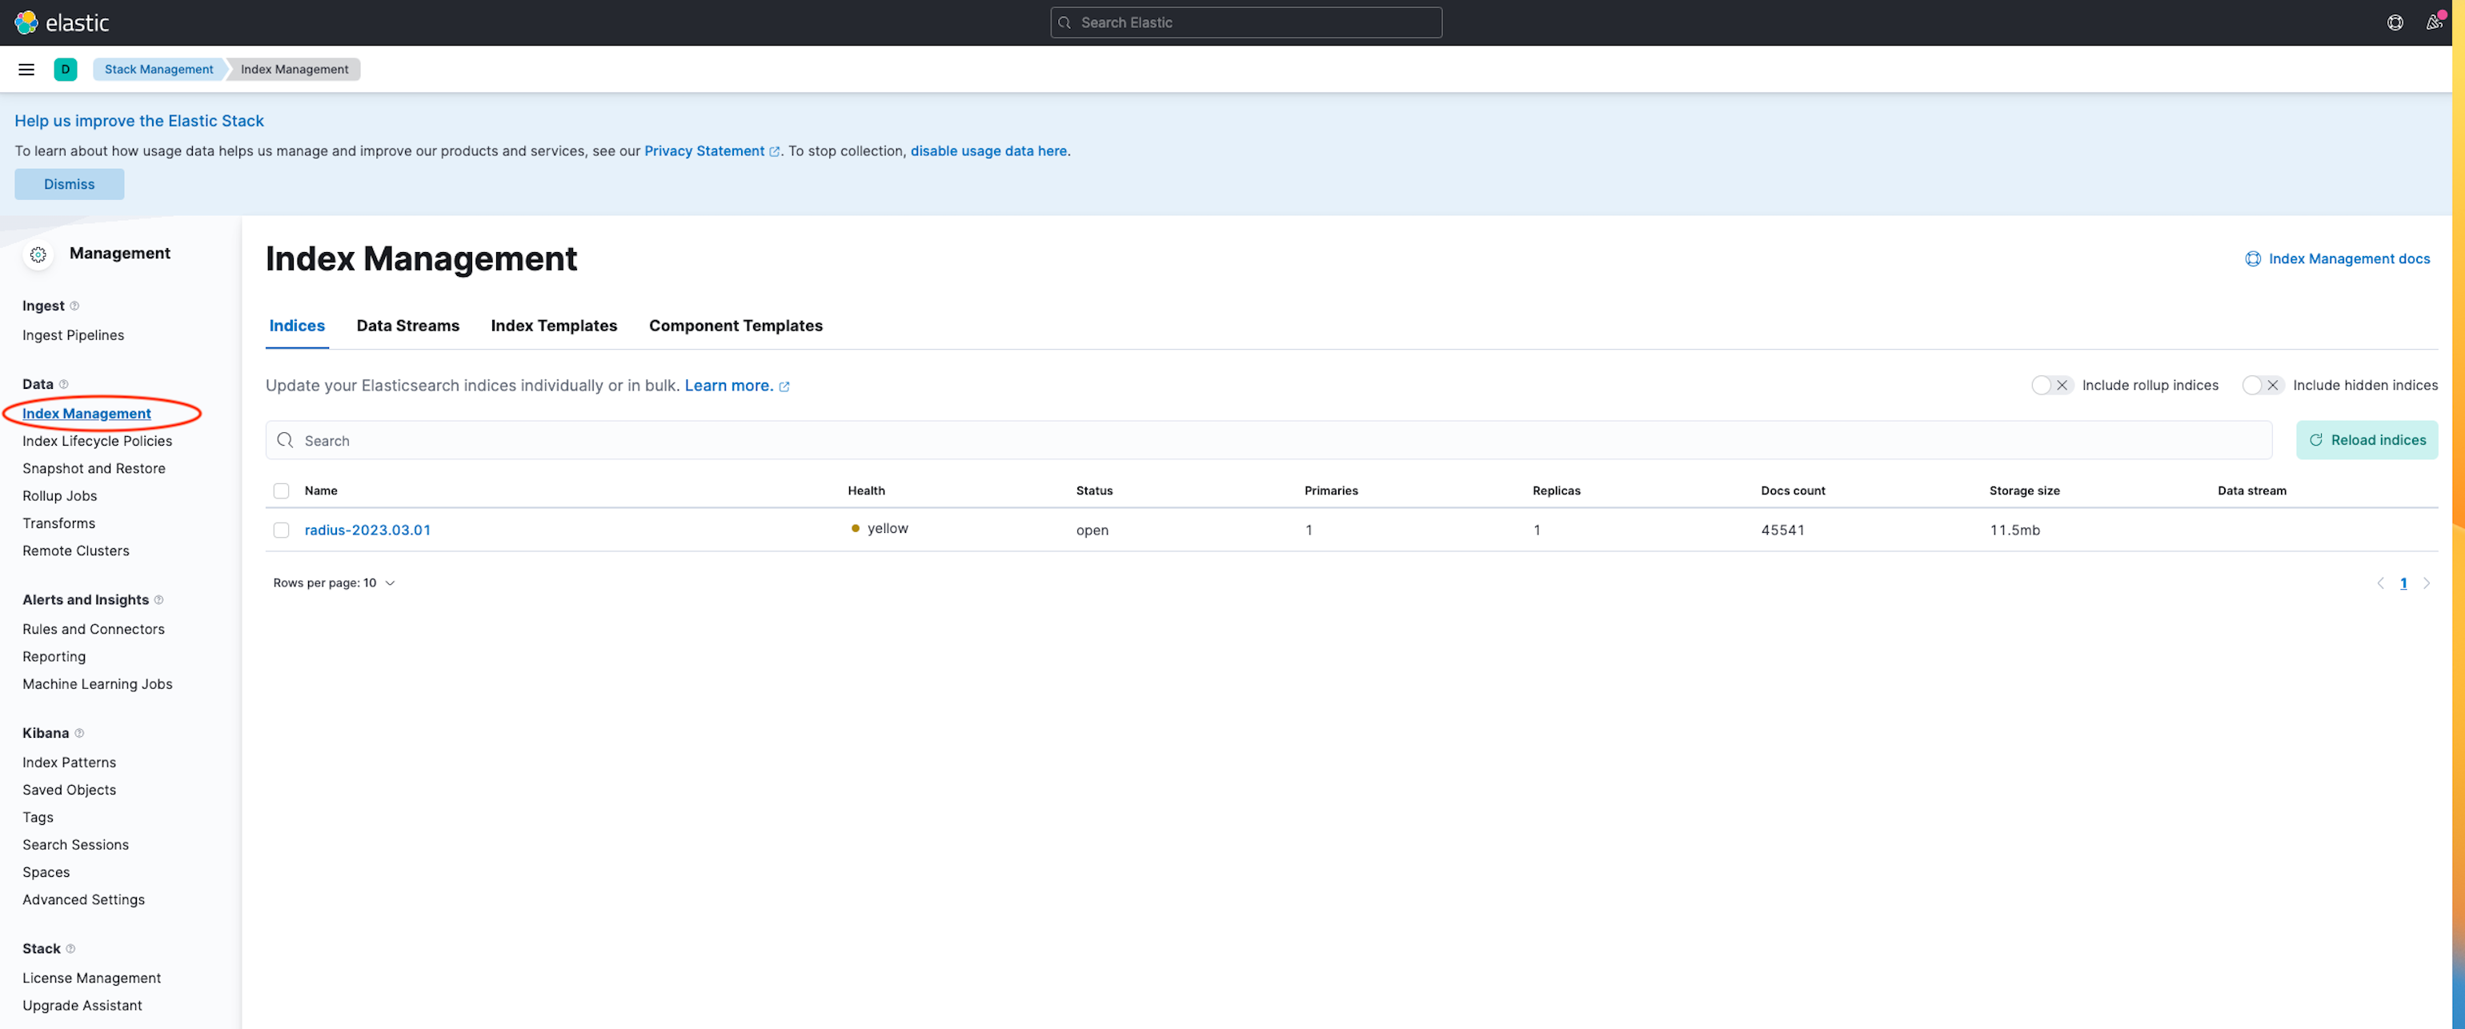Dismiss the usage data banner
2465x1029 pixels.
coord(69,185)
